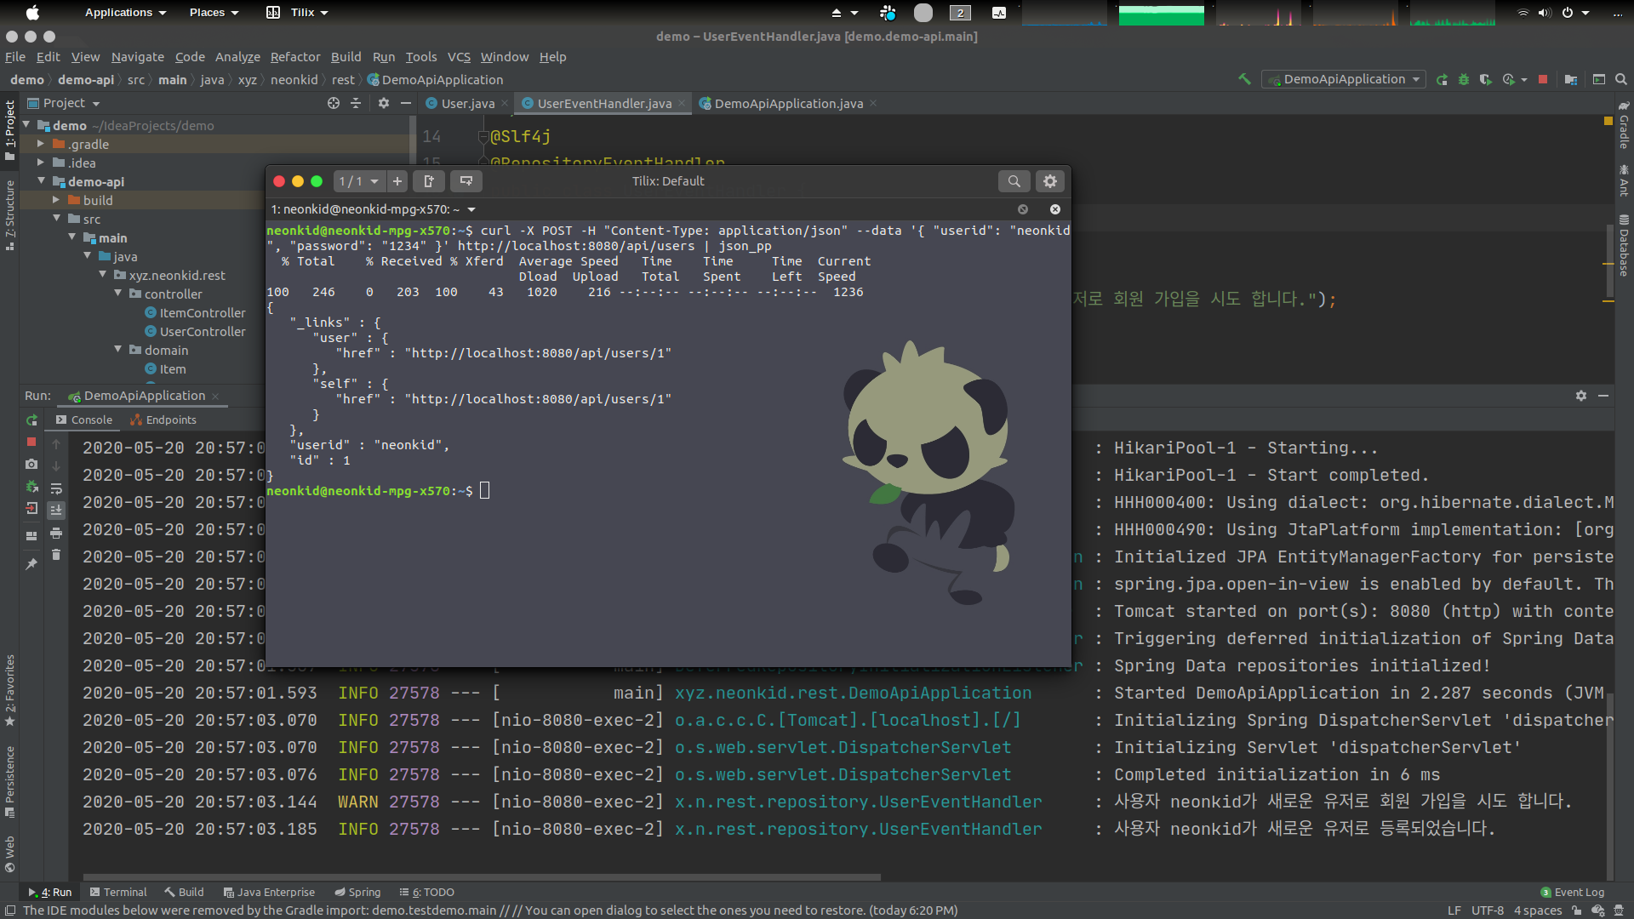This screenshot has height=919, width=1634.
Task: Collapse the demo-api folder in tree
Action: 42,181
